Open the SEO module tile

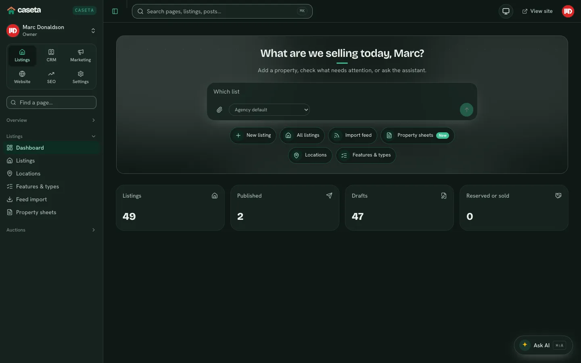tap(51, 77)
